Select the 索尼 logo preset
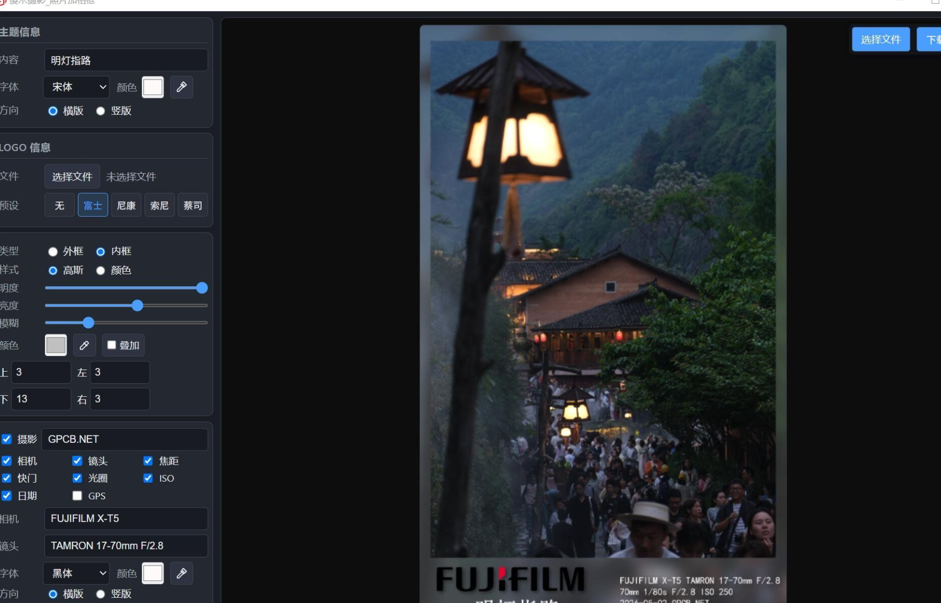Image resolution: width=941 pixels, height=603 pixels. [x=159, y=205]
